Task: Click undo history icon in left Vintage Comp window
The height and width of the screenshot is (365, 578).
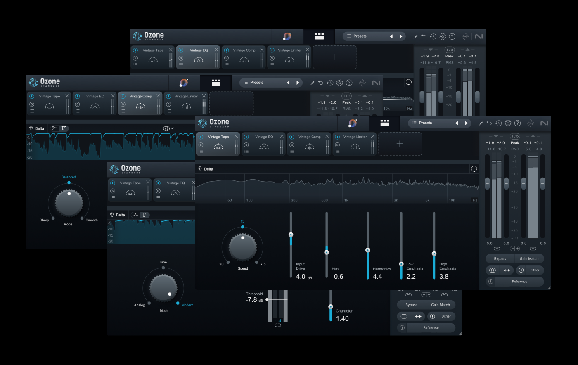Action: (330, 83)
